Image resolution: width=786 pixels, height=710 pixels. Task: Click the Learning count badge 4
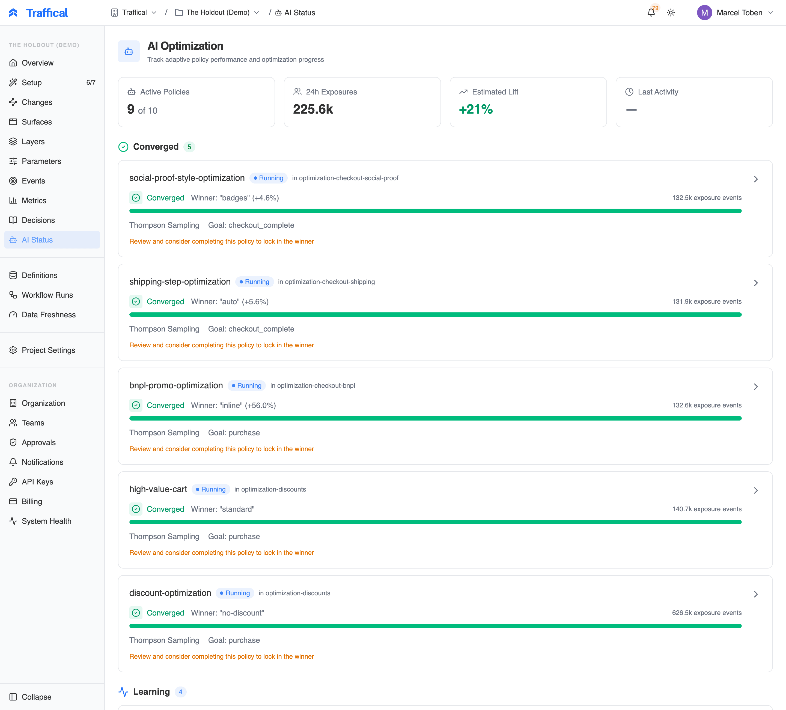[x=180, y=692]
